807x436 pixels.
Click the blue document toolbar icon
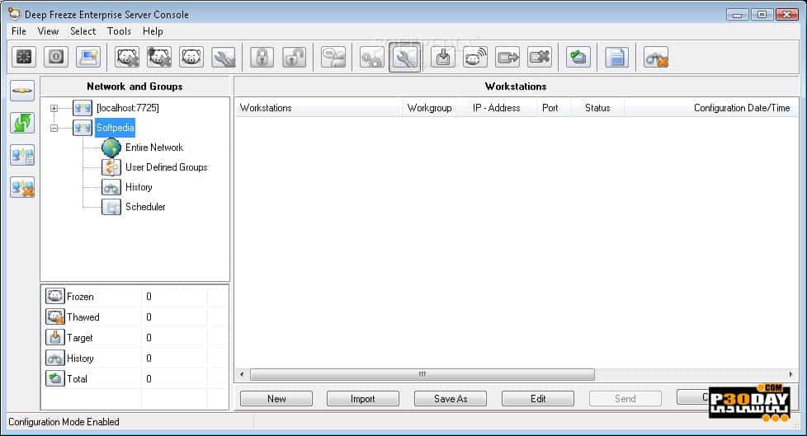coord(616,57)
